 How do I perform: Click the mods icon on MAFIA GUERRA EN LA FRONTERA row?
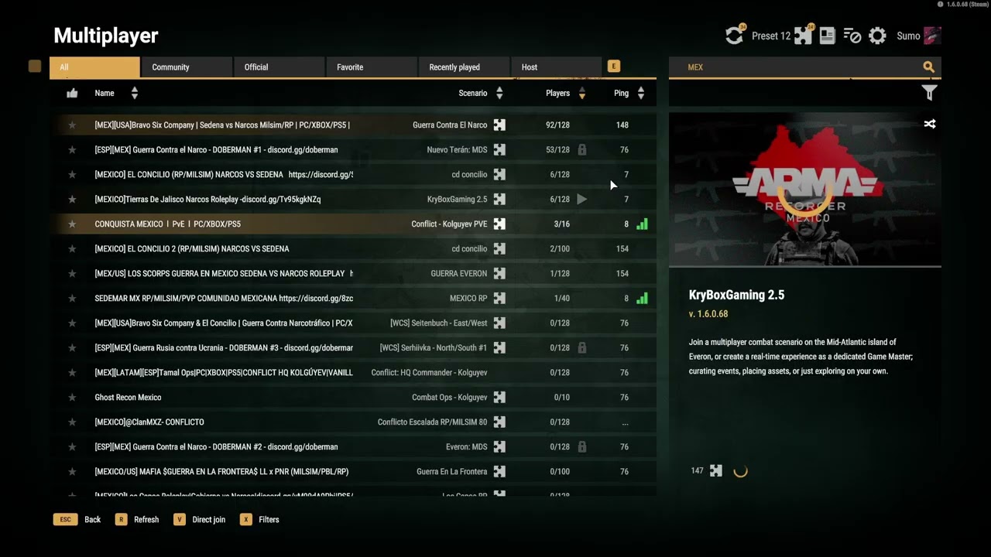pos(499,471)
